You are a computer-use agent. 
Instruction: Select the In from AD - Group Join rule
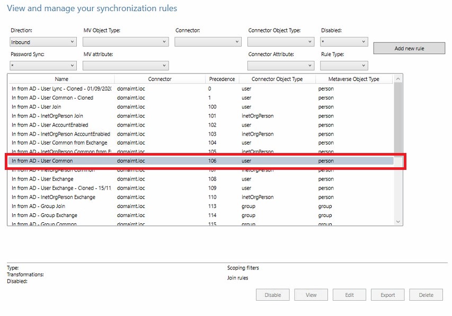coord(38,206)
